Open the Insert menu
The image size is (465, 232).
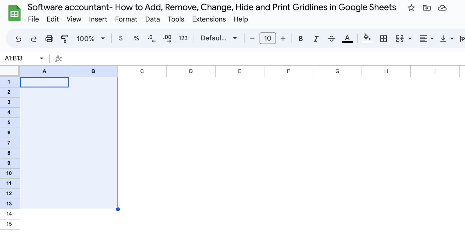click(x=98, y=19)
